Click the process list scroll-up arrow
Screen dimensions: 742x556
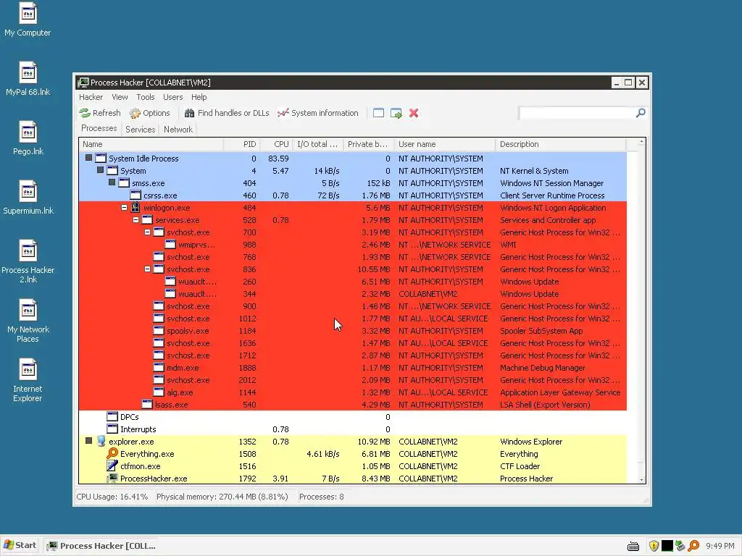pyautogui.click(x=642, y=142)
